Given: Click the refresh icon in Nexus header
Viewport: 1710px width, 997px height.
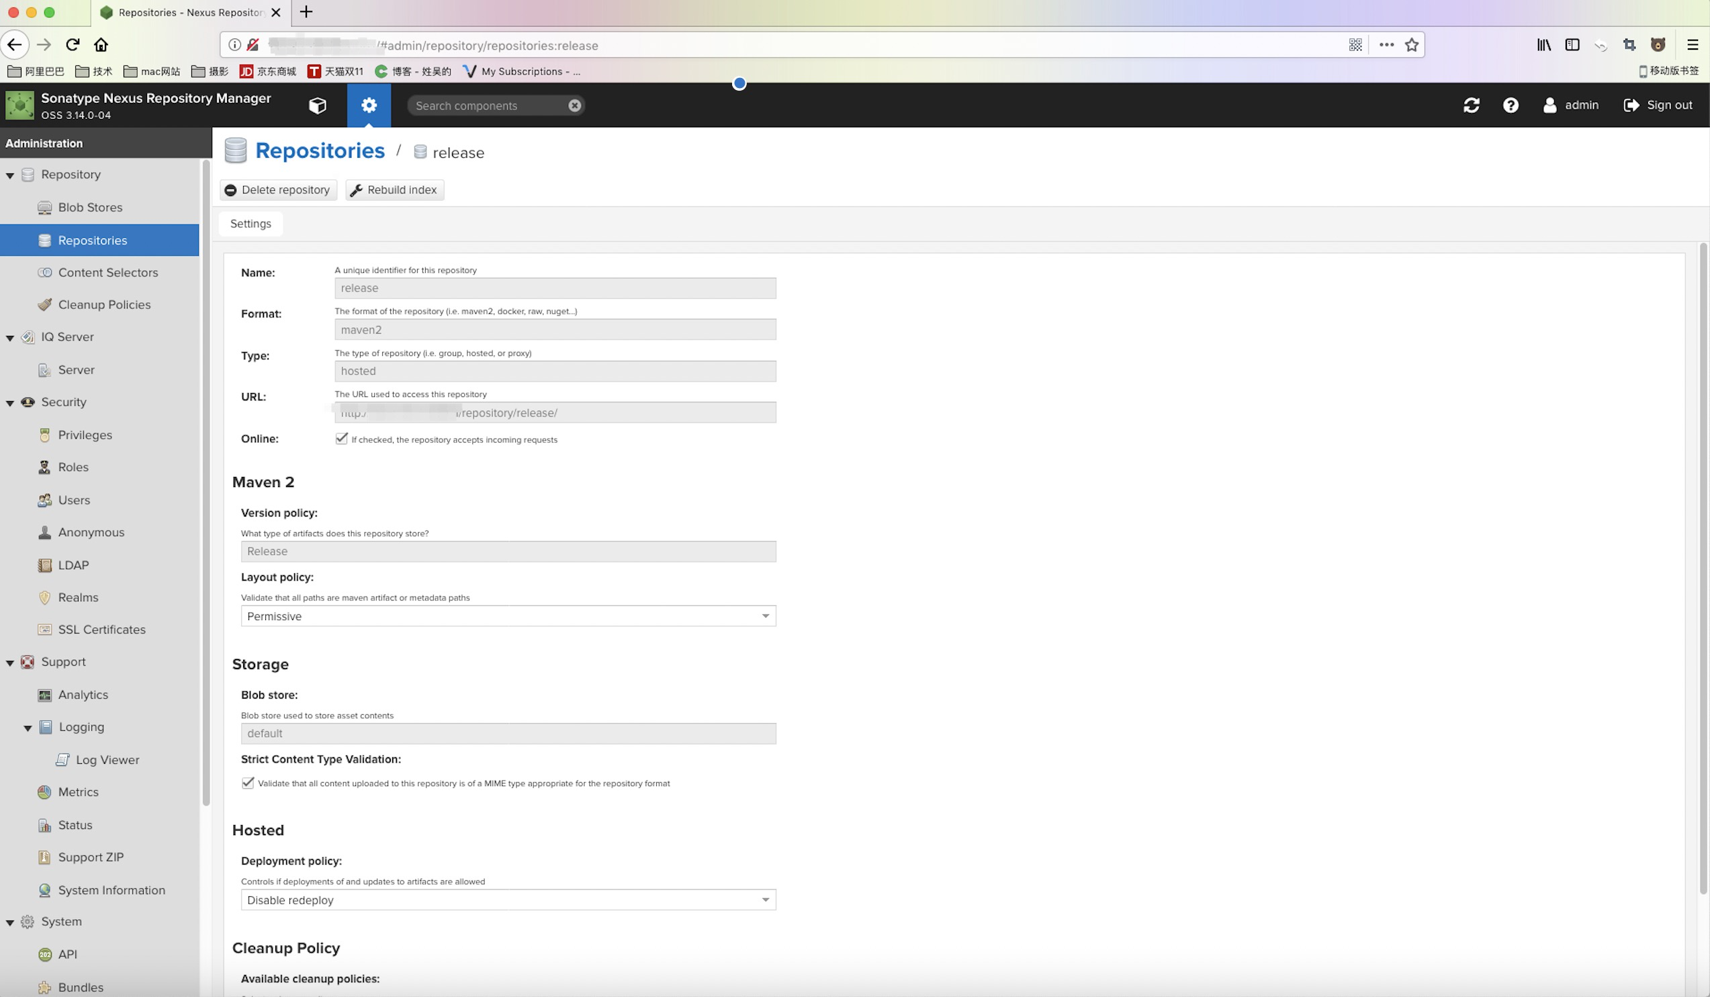Looking at the screenshot, I should tap(1471, 105).
